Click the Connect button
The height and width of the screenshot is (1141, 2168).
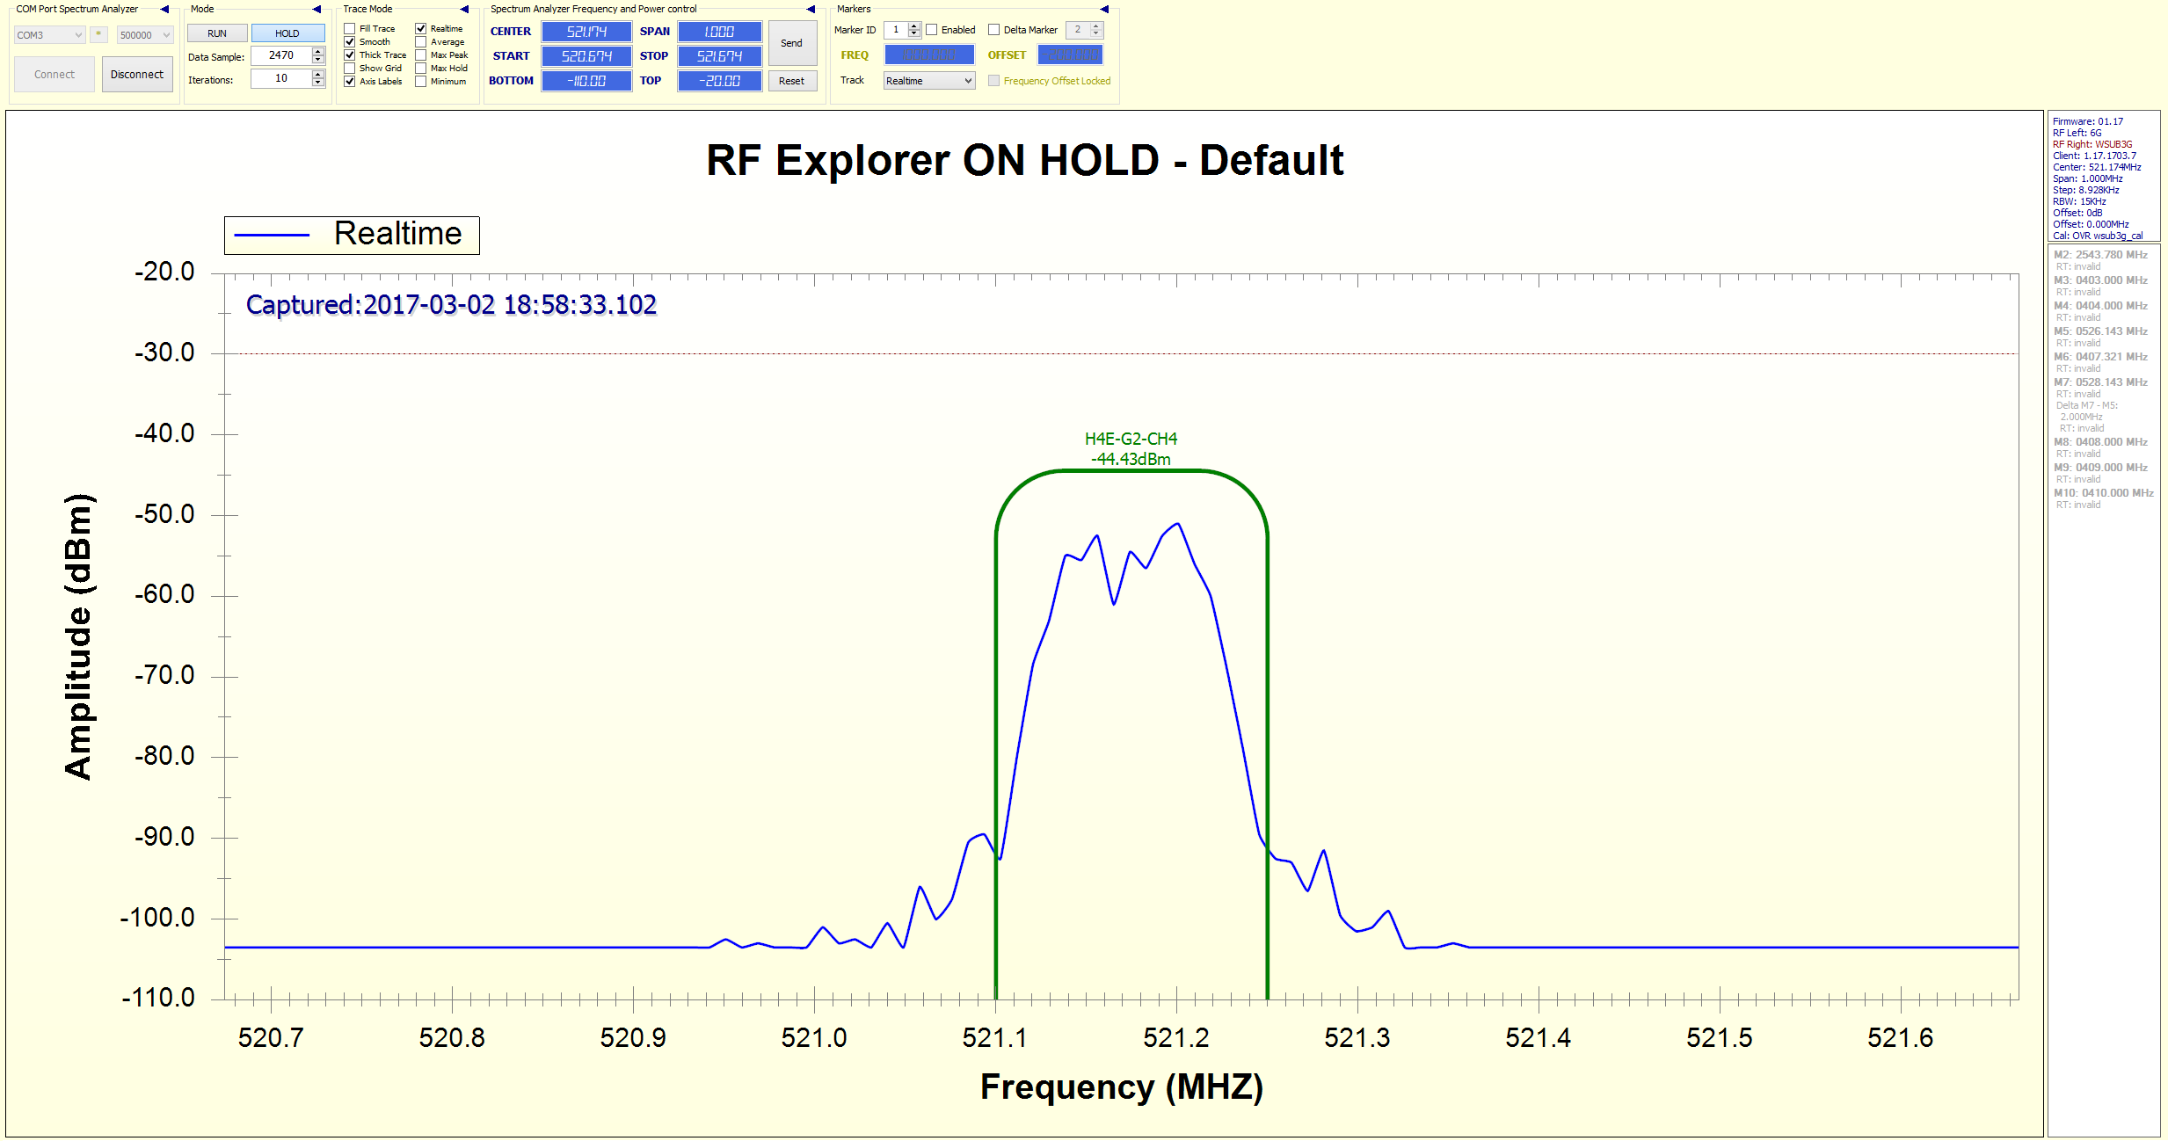[55, 75]
